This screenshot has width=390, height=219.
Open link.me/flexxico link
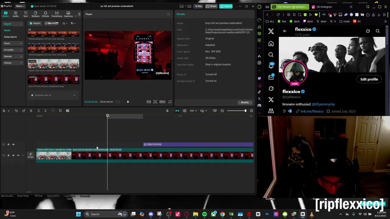coord(312,111)
